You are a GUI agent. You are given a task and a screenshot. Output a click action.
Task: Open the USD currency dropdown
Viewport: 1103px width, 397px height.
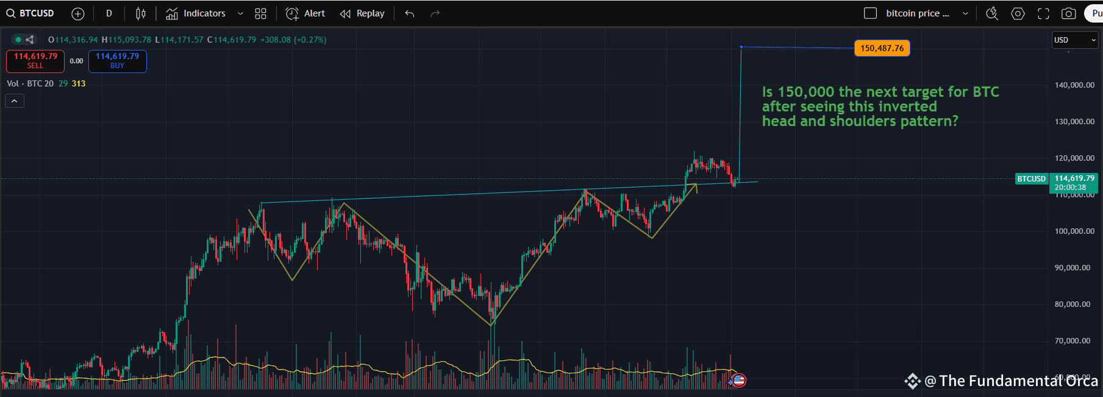(1075, 40)
